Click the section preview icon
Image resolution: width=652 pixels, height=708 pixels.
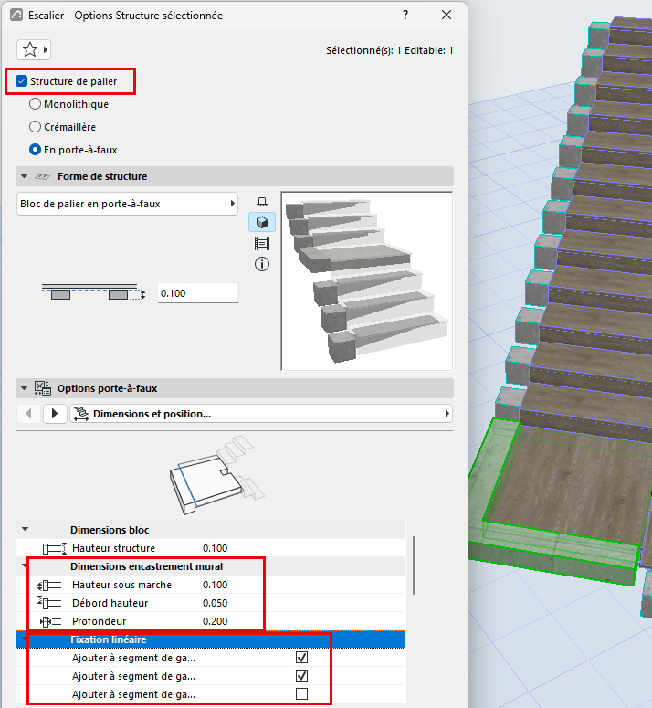pos(262,243)
